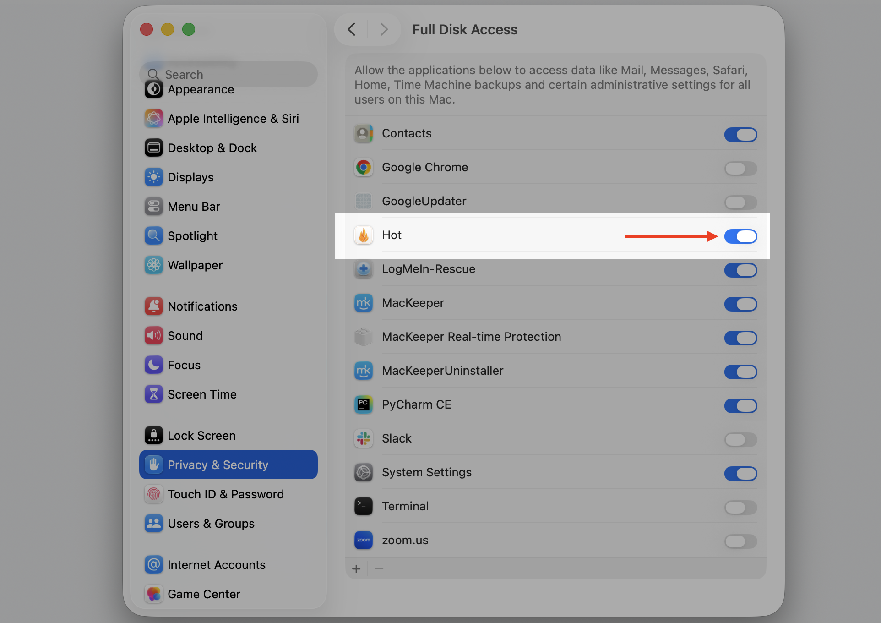This screenshot has height=623, width=881.
Task: Remove an app with the minus button
Action: [379, 569]
